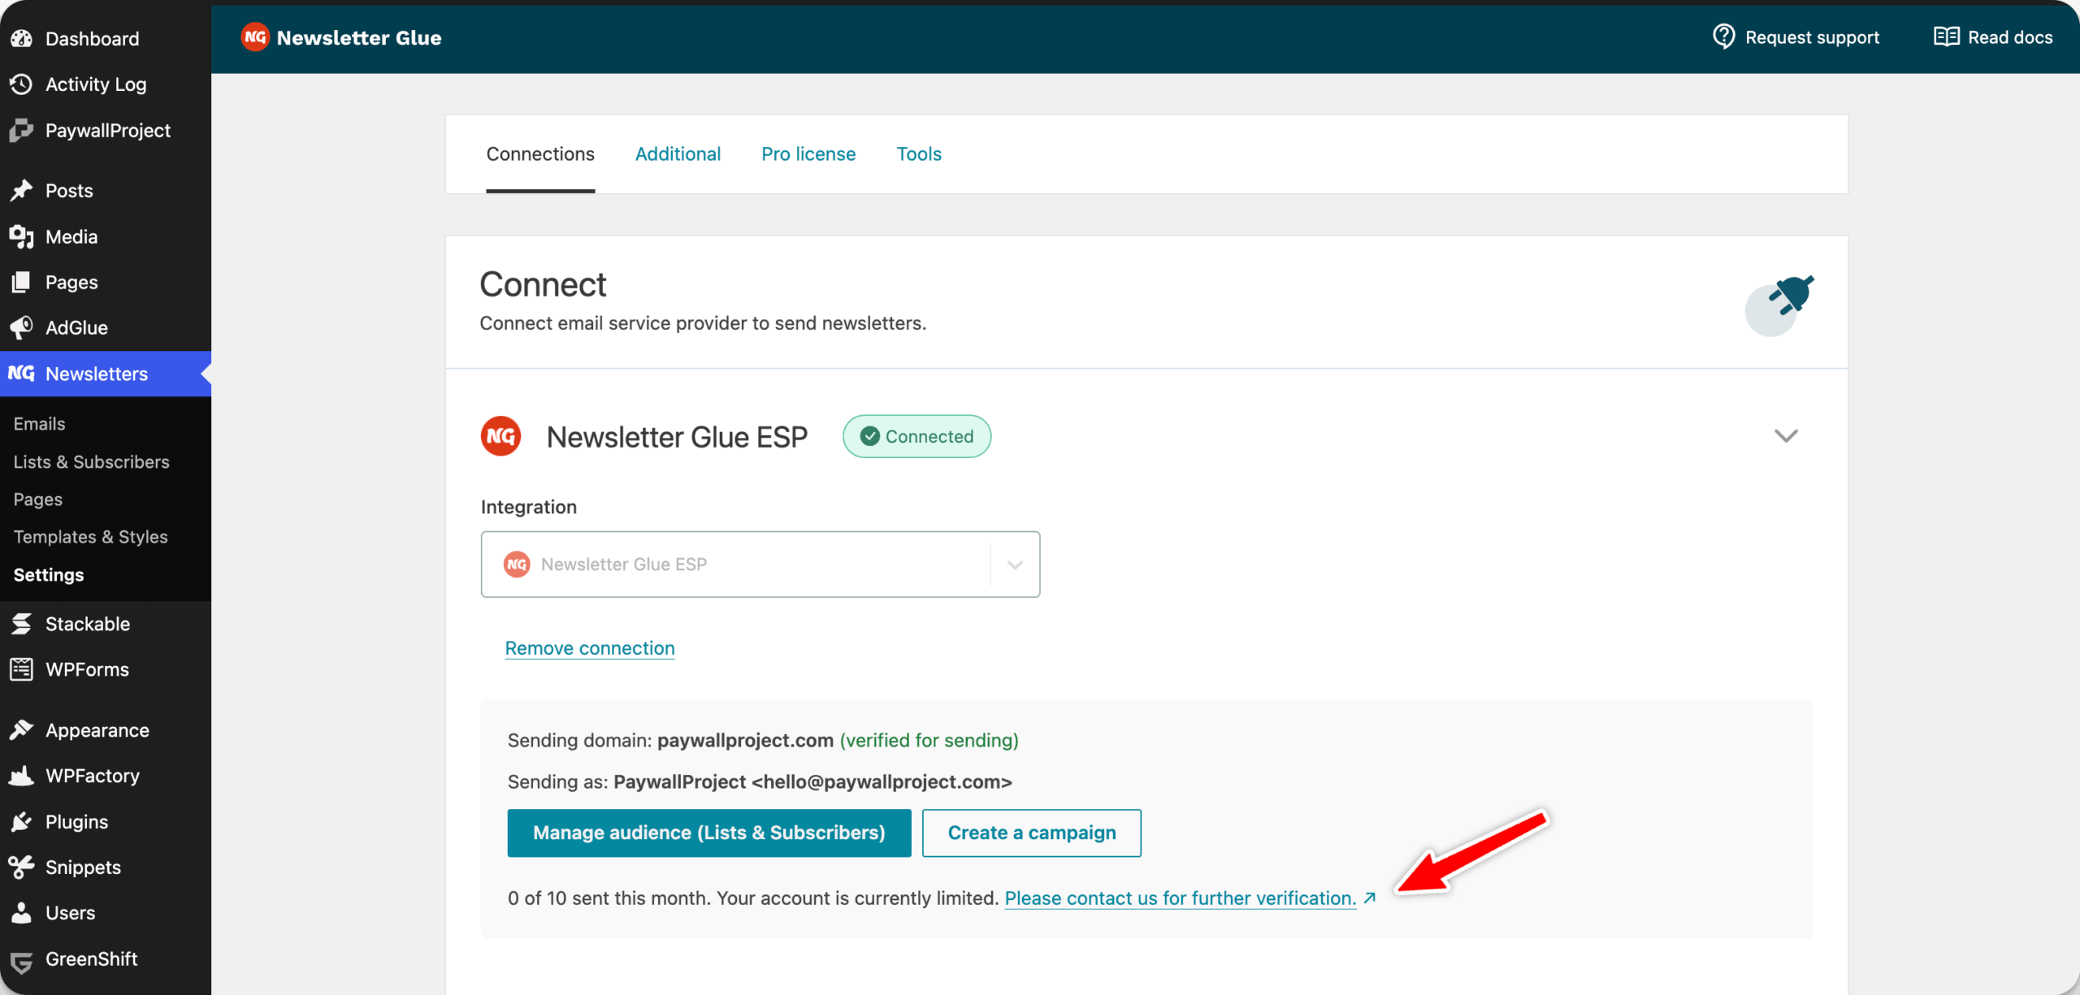Viewport: 2080px width, 995px height.
Task: Click the Request support question icon
Action: pos(1723,37)
